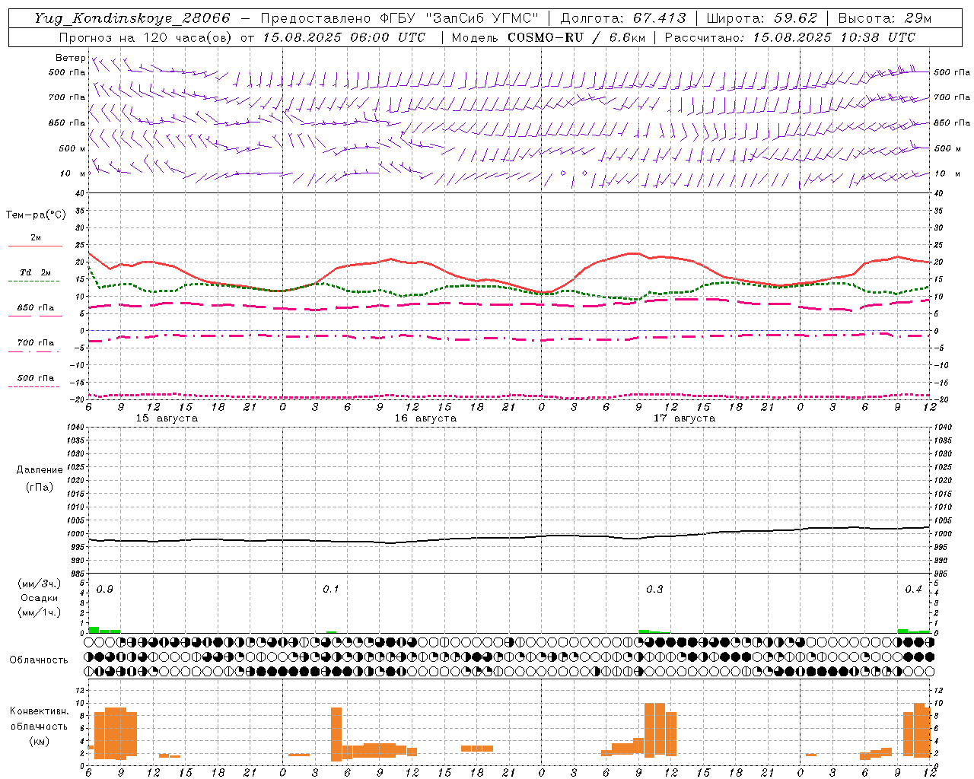Select the provider text ФГБУ "ЗапСиб УГМС"
This screenshot has width=974, height=779.
(x=459, y=18)
